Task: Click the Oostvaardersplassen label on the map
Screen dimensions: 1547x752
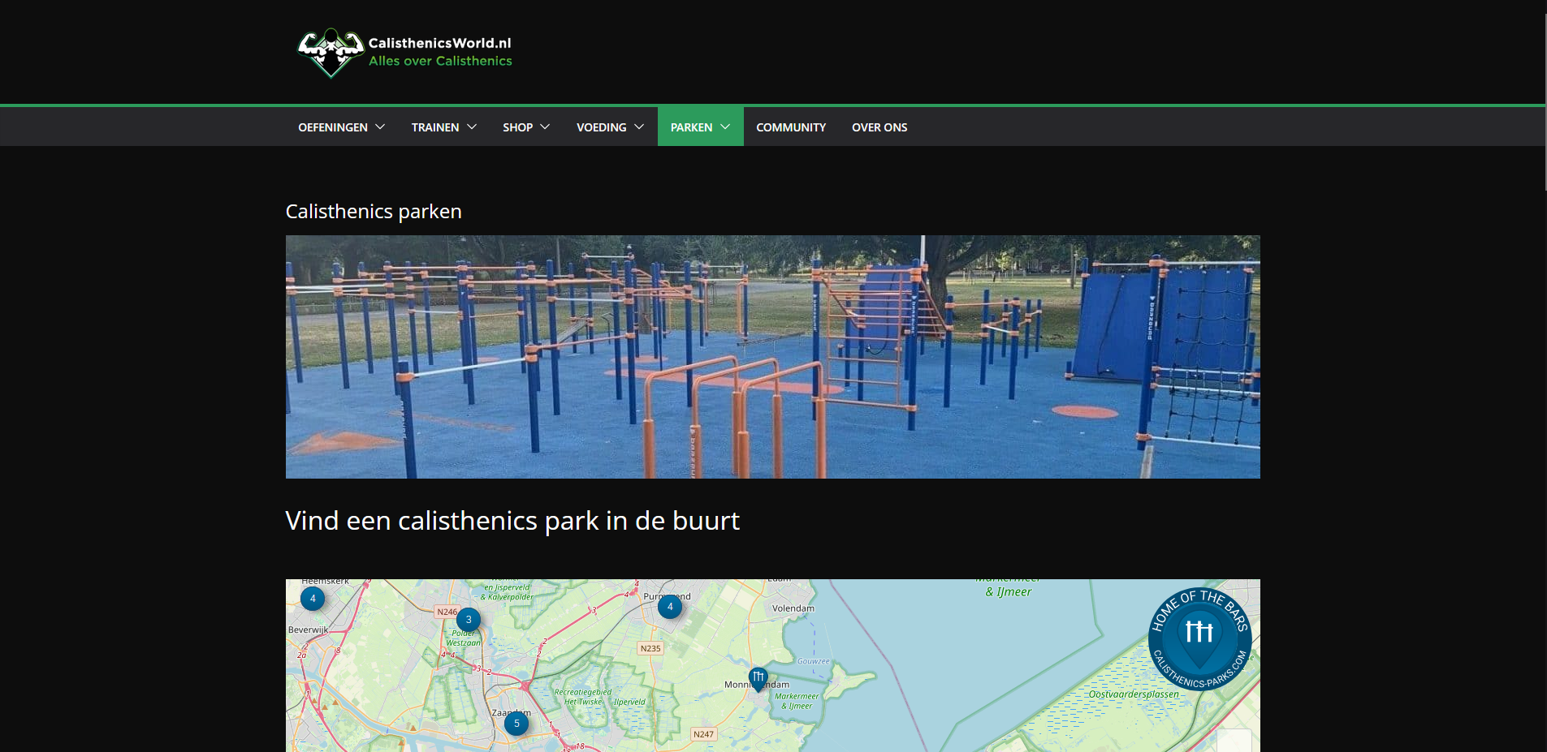Action: tap(1134, 694)
